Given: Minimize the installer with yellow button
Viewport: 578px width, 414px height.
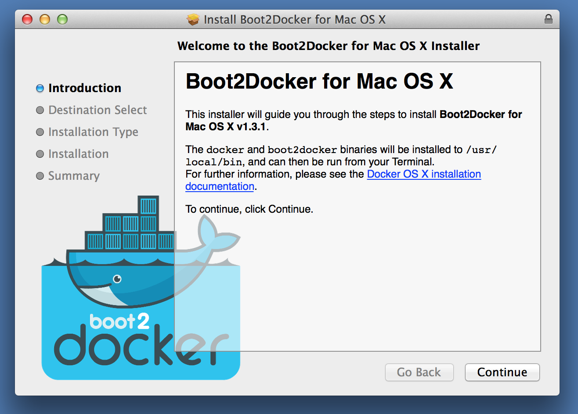Looking at the screenshot, I should [45, 19].
